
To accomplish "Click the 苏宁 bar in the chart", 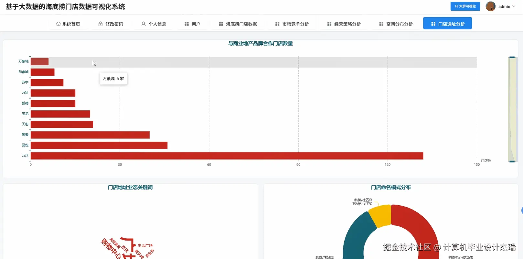I will point(47,83).
